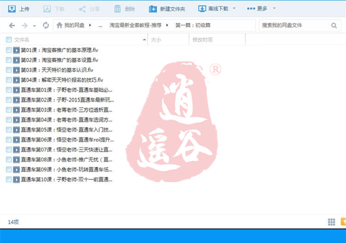The image size is (346, 243).
Task: Expand the arrow after 我的网盘
Action: coord(90,25)
